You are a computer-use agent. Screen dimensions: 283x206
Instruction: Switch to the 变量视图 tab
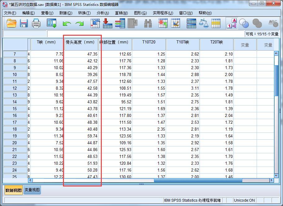point(32,190)
